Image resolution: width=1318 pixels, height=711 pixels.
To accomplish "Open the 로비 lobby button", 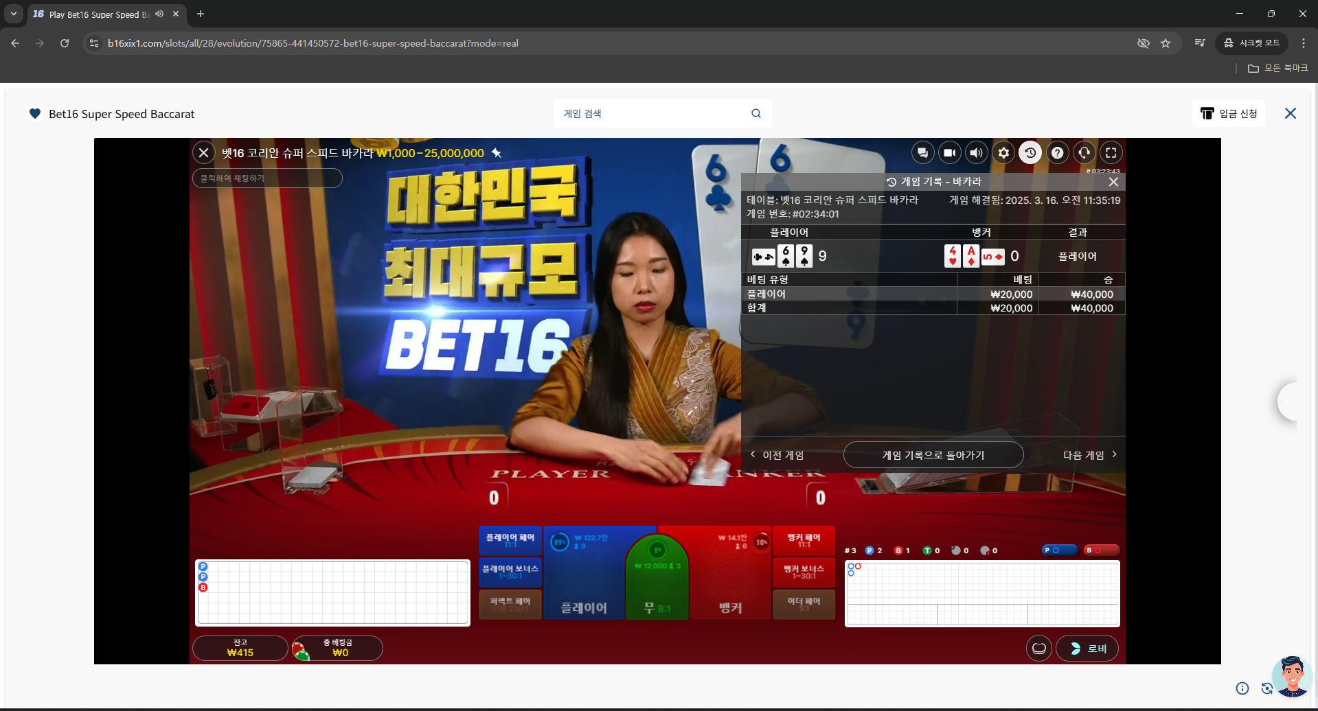I will pos(1087,649).
